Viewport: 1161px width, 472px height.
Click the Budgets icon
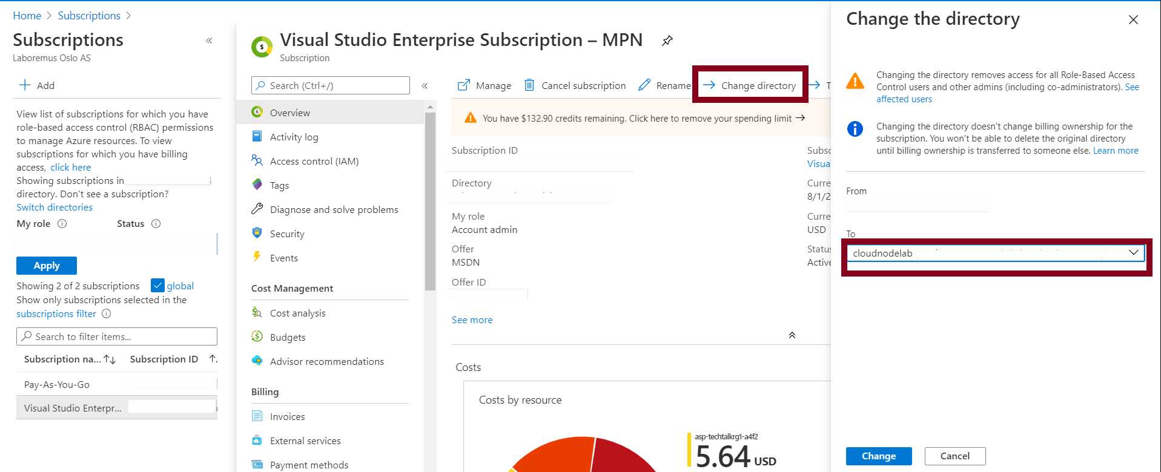pyautogui.click(x=257, y=336)
